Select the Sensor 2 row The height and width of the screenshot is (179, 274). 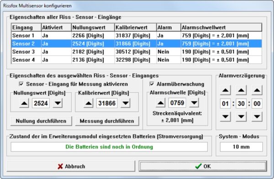tap(137, 44)
